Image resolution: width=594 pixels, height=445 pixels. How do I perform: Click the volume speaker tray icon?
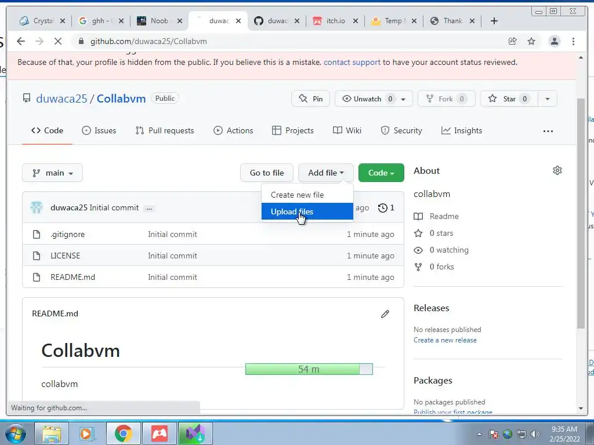(x=535, y=434)
